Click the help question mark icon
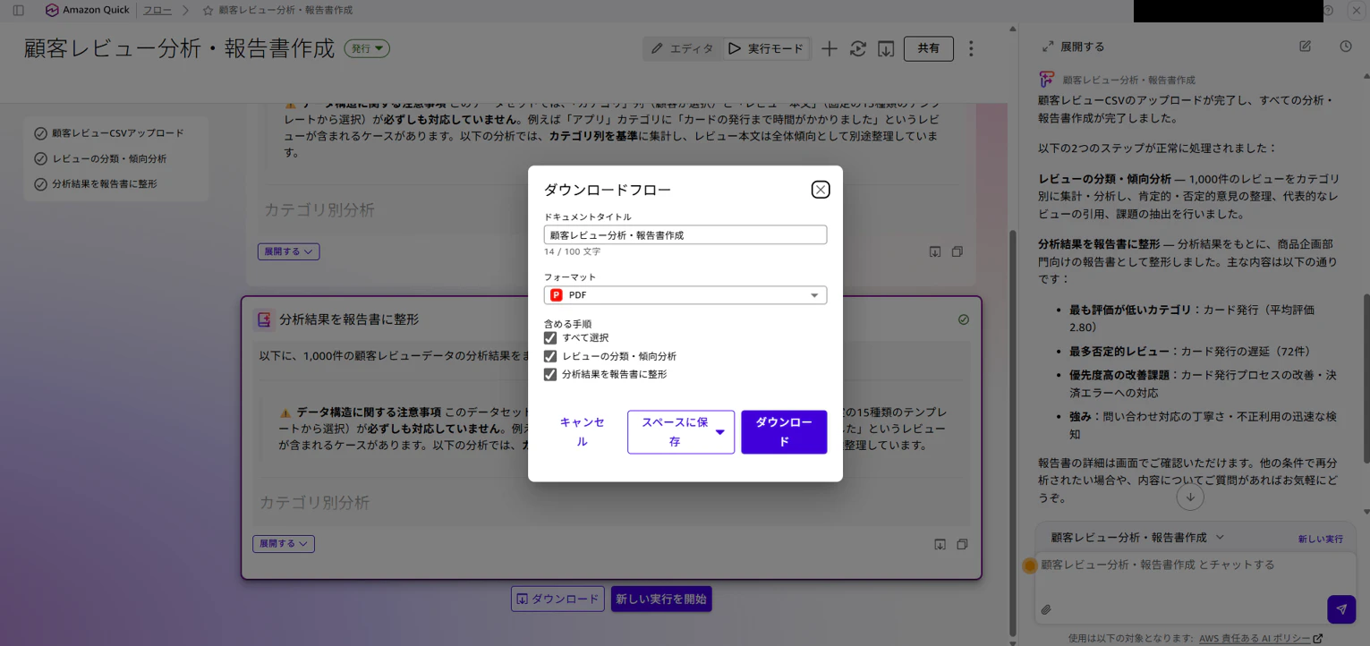Viewport: 1370px width, 646px height. tap(1328, 10)
